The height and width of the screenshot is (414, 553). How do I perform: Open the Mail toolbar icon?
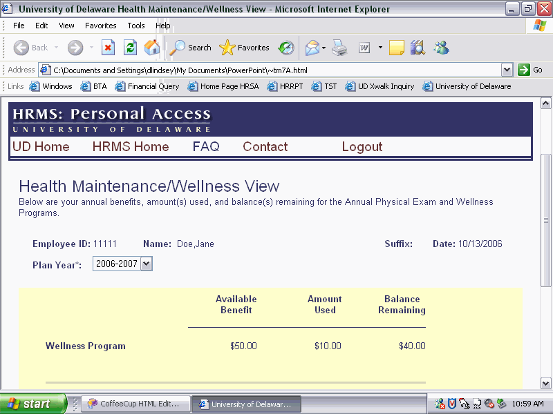tap(312, 48)
